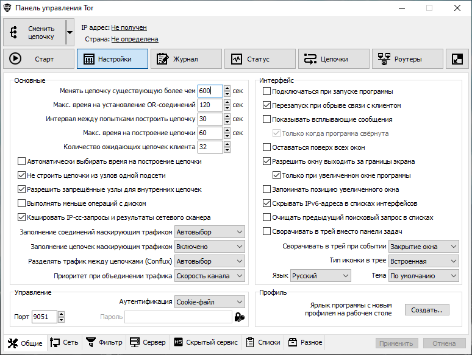472x355 pixels.
Task: Uncheck Перезапуск при обрыве связи с клиентом
Action: tap(266, 105)
